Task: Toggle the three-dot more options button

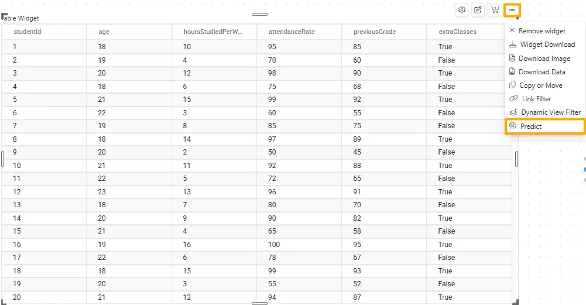Action: [x=512, y=10]
